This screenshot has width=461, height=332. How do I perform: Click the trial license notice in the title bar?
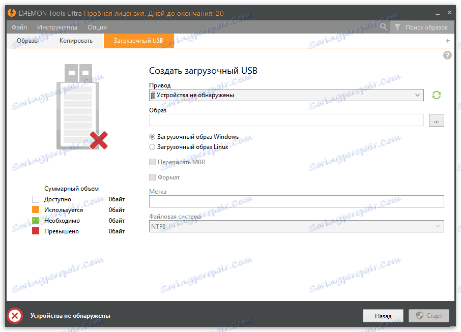[154, 13]
